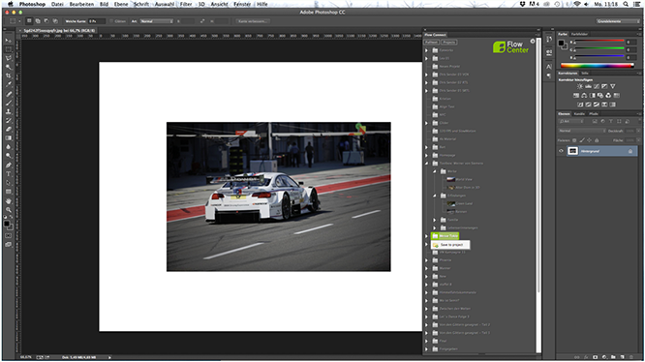645x362 pixels.
Task: Toggle filter for pixel layers
Action: (x=595, y=122)
